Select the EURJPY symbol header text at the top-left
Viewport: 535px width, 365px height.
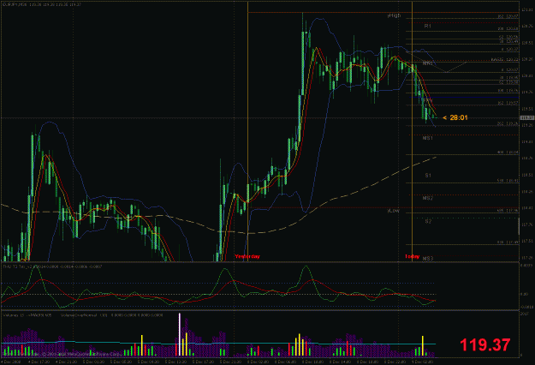tap(42, 5)
